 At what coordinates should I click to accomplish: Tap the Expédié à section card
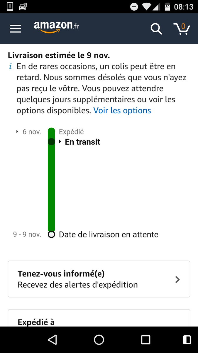click(99, 318)
